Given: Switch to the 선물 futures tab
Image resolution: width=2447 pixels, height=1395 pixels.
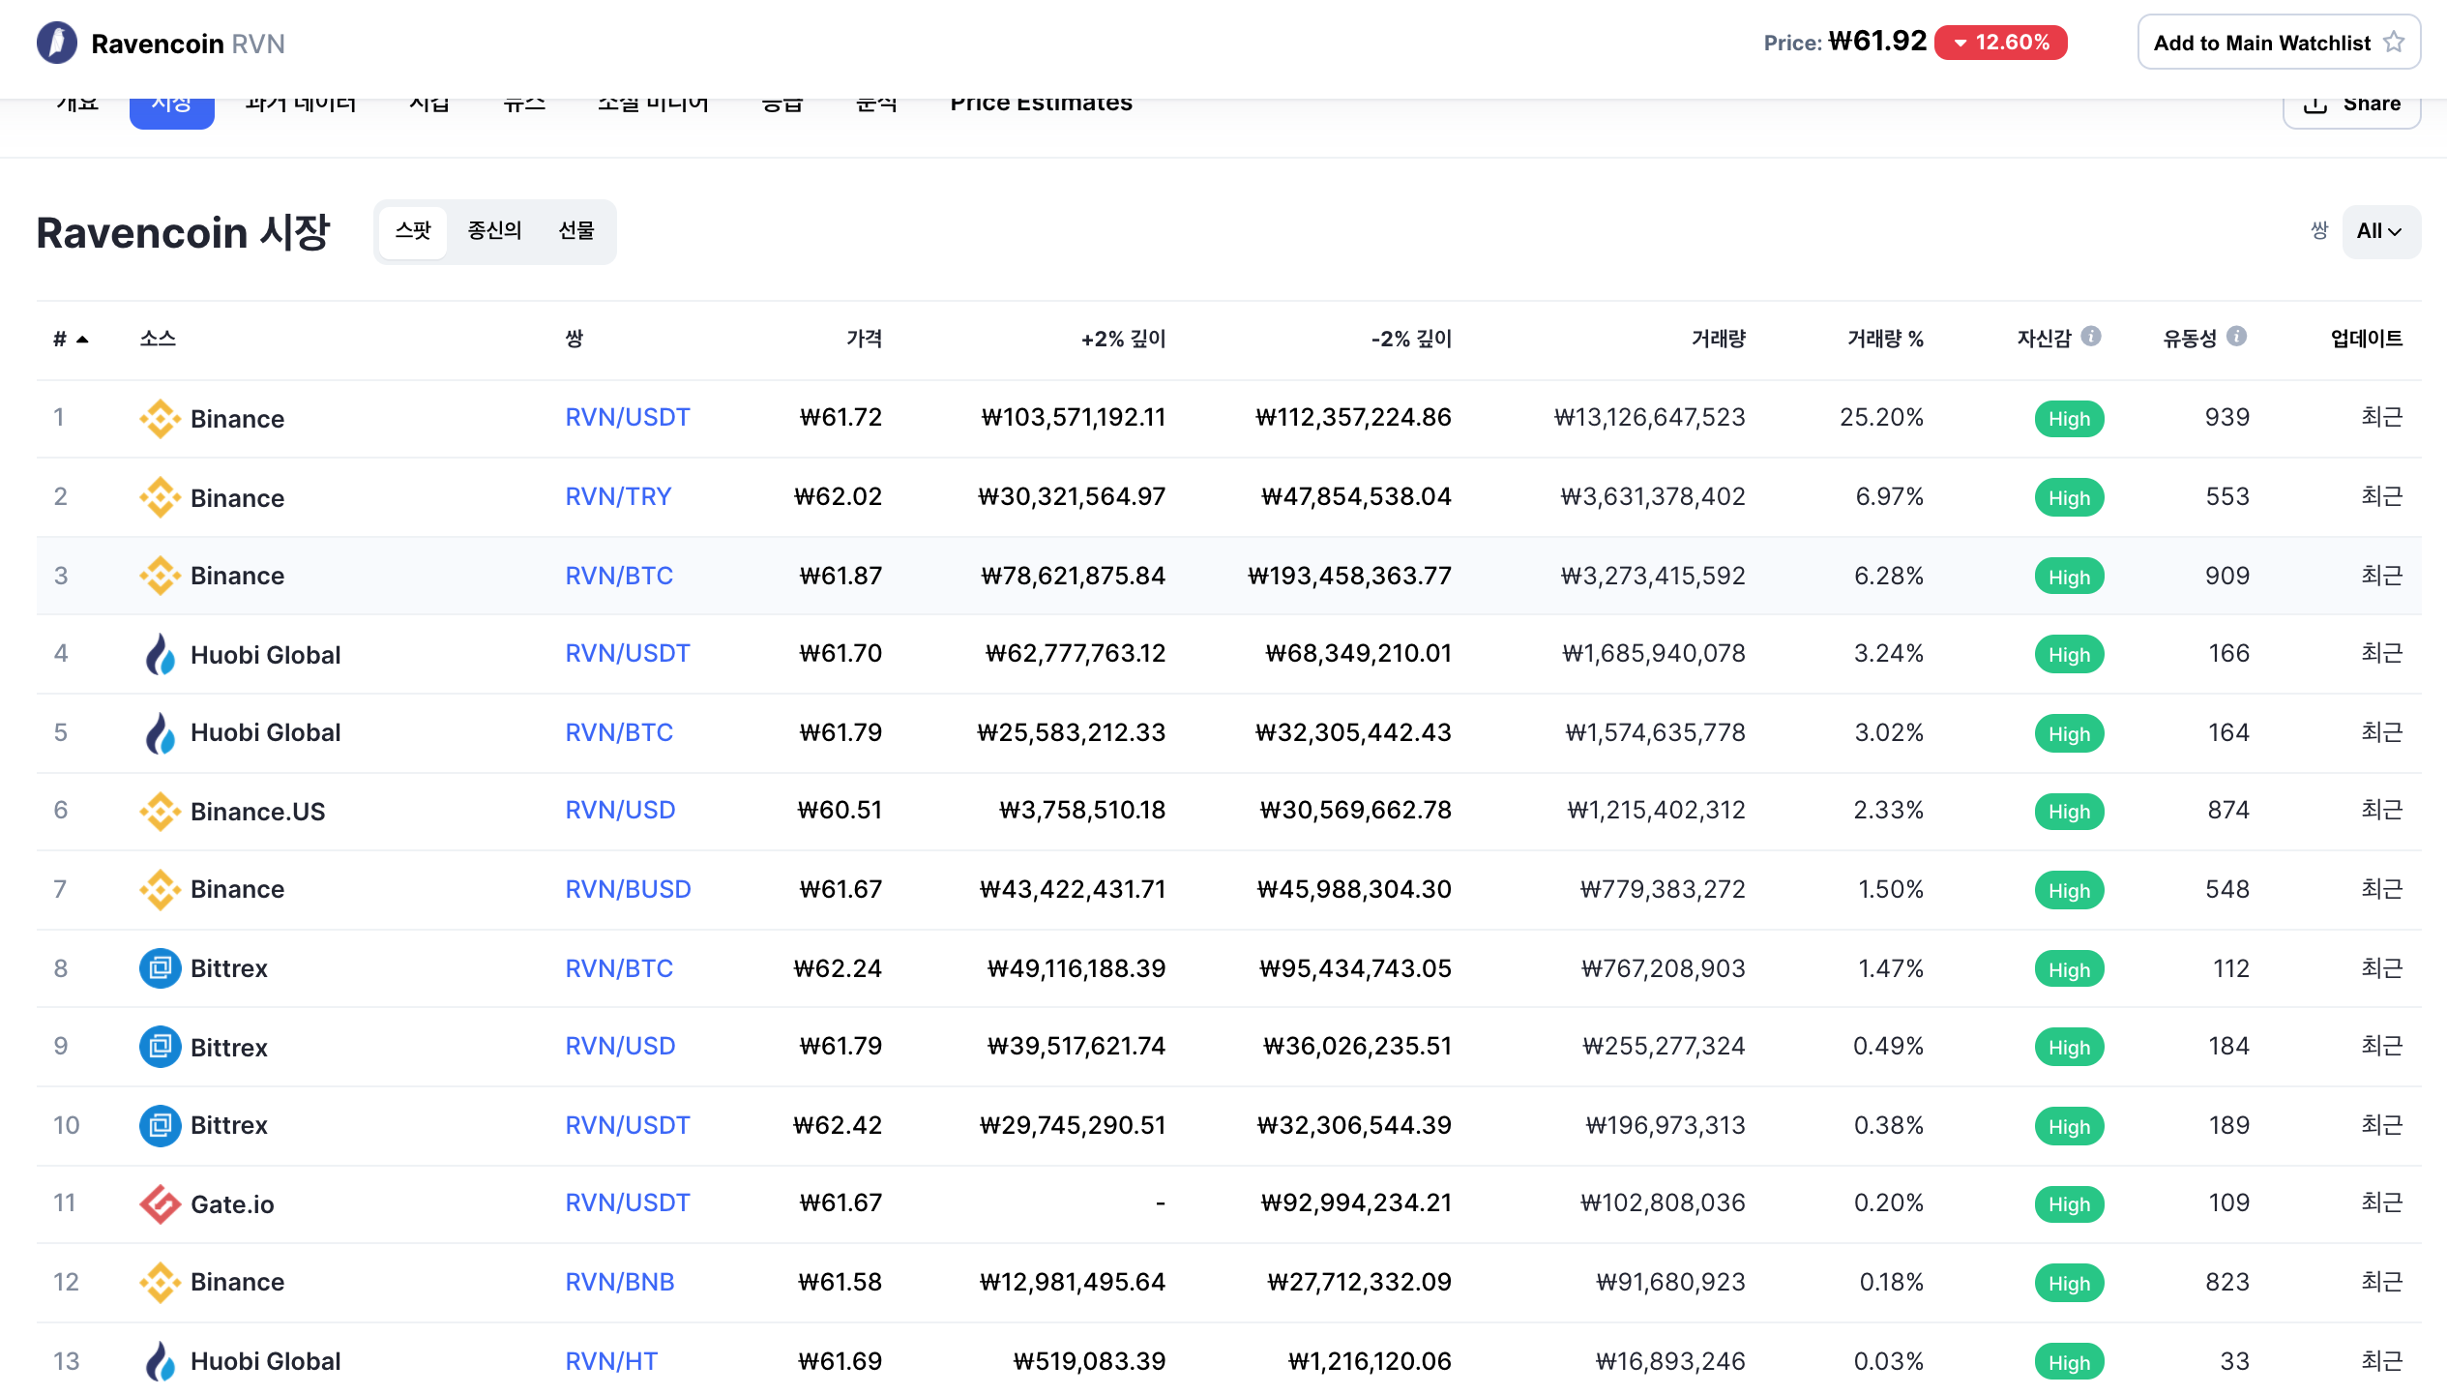Looking at the screenshot, I should pos(576,231).
